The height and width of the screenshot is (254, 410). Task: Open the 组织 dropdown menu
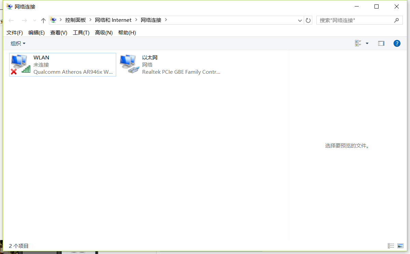tap(18, 43)
